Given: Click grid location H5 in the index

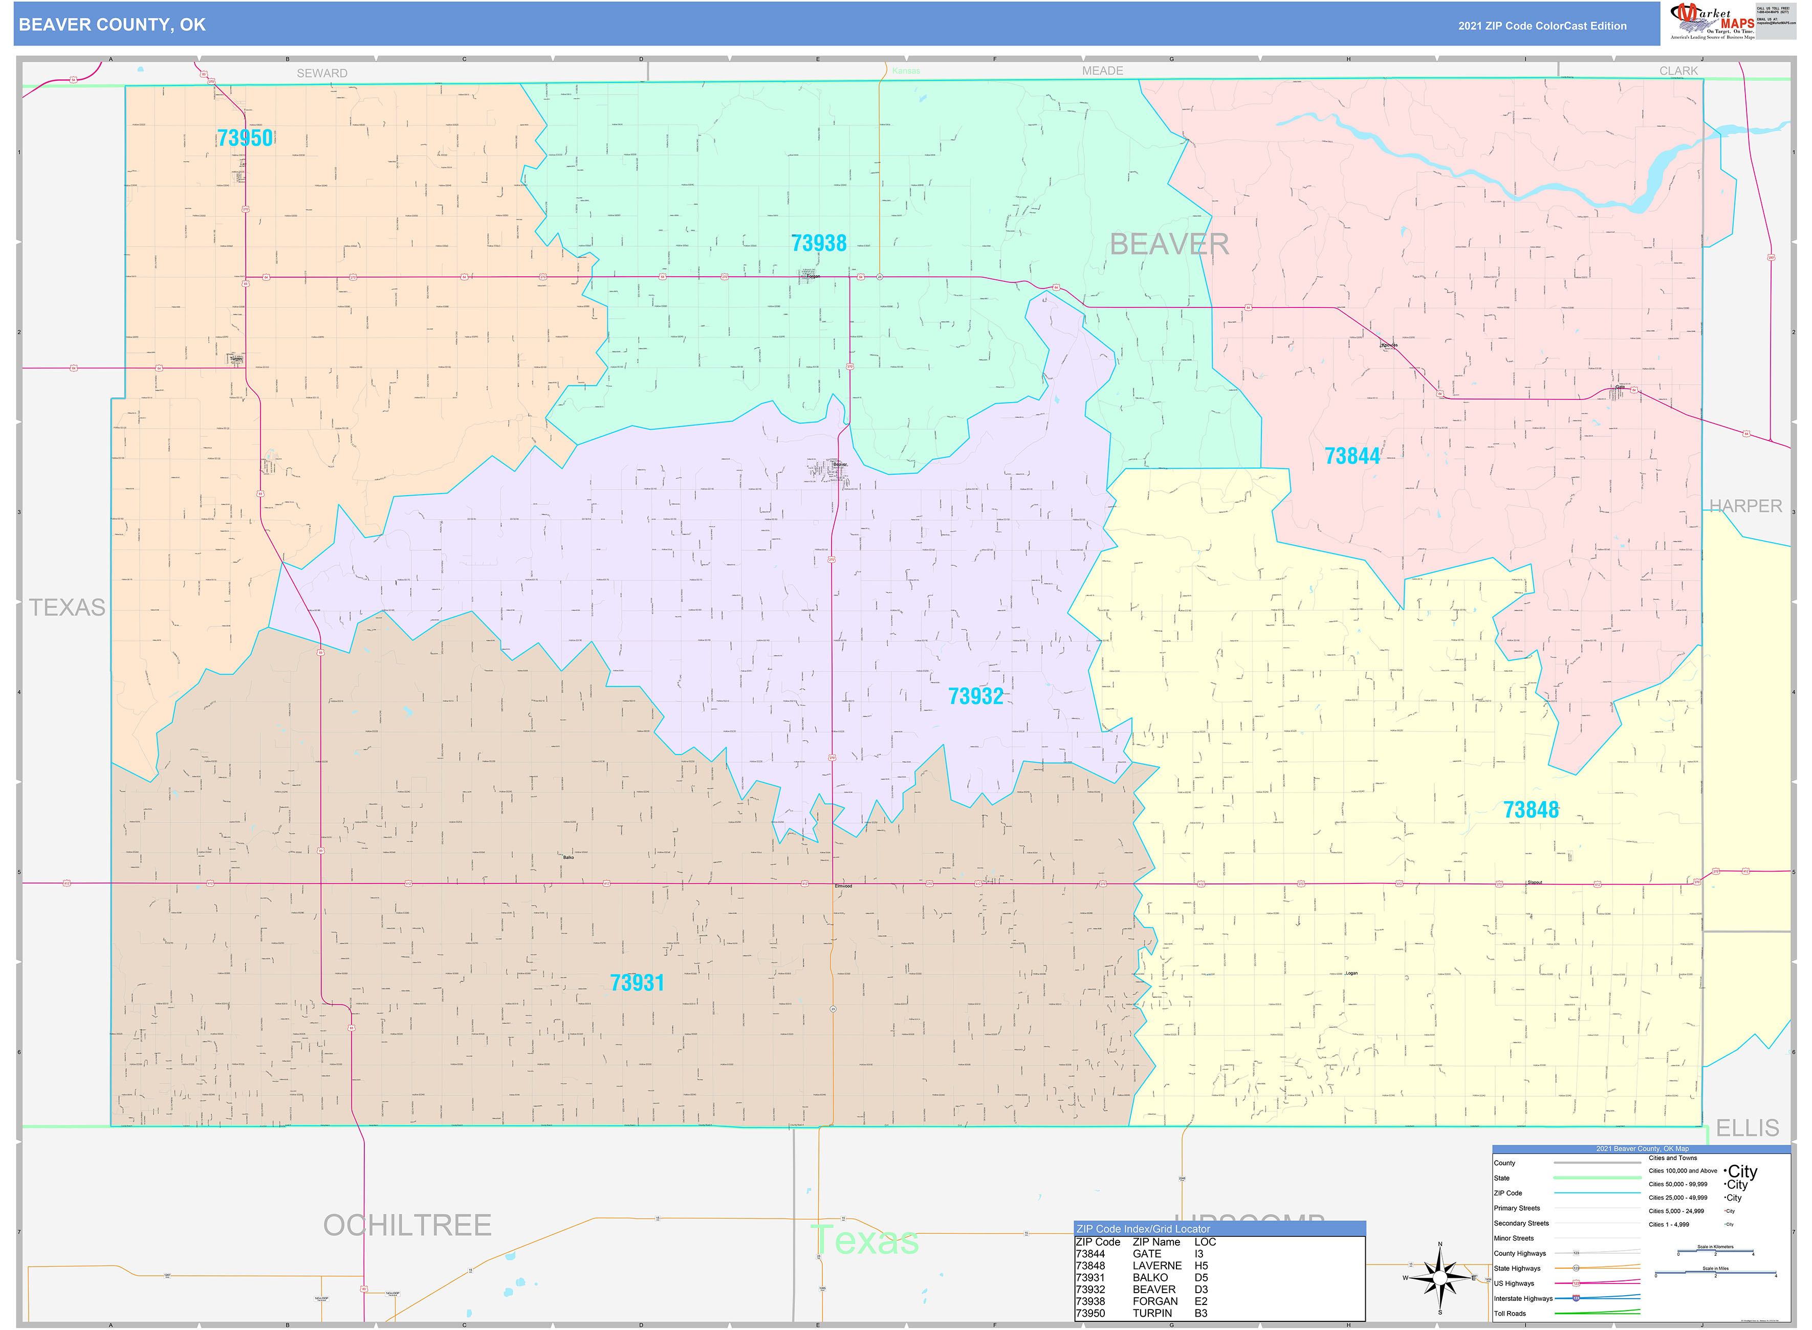Looking at the screenshot, I should point(1202,1266).
